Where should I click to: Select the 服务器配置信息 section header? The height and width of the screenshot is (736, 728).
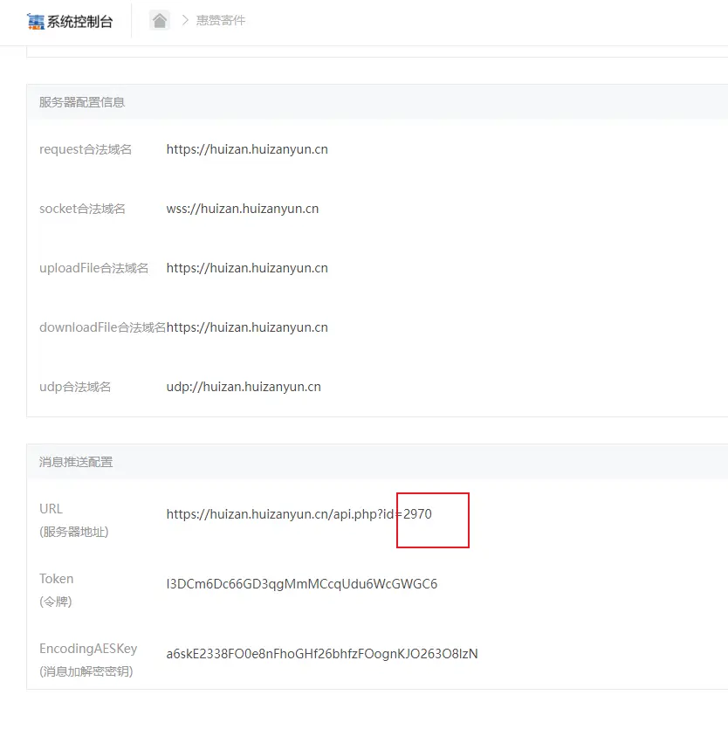point(82,102)
